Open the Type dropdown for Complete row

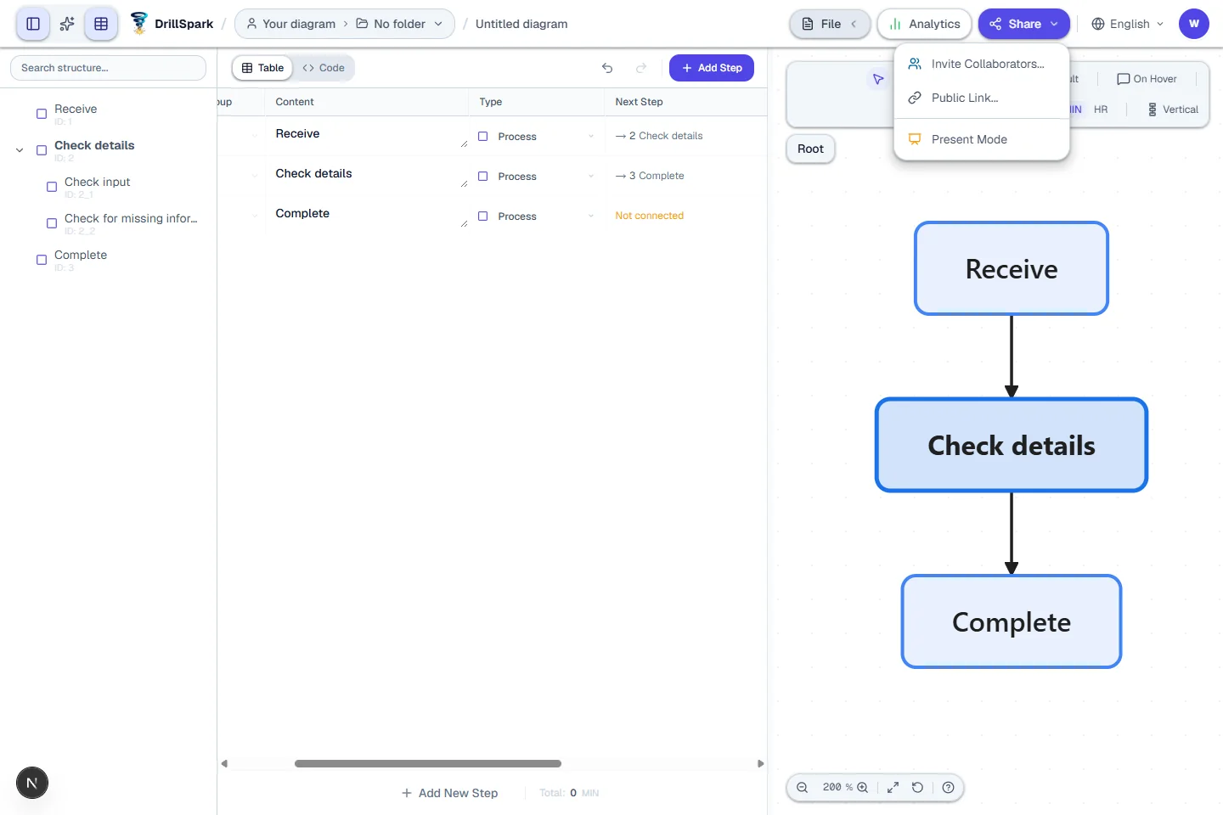(x=537, y=216)
